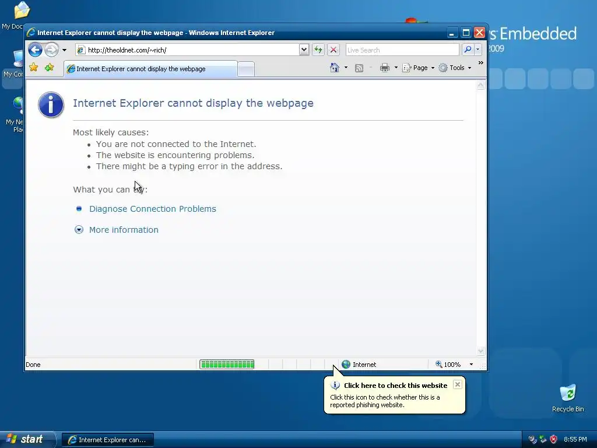
Task: Click the 'Click here to check this website' balloon
Action: point(395,395)
